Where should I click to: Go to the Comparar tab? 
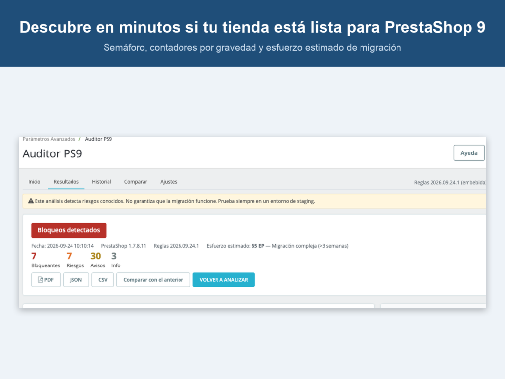(136, 182)
